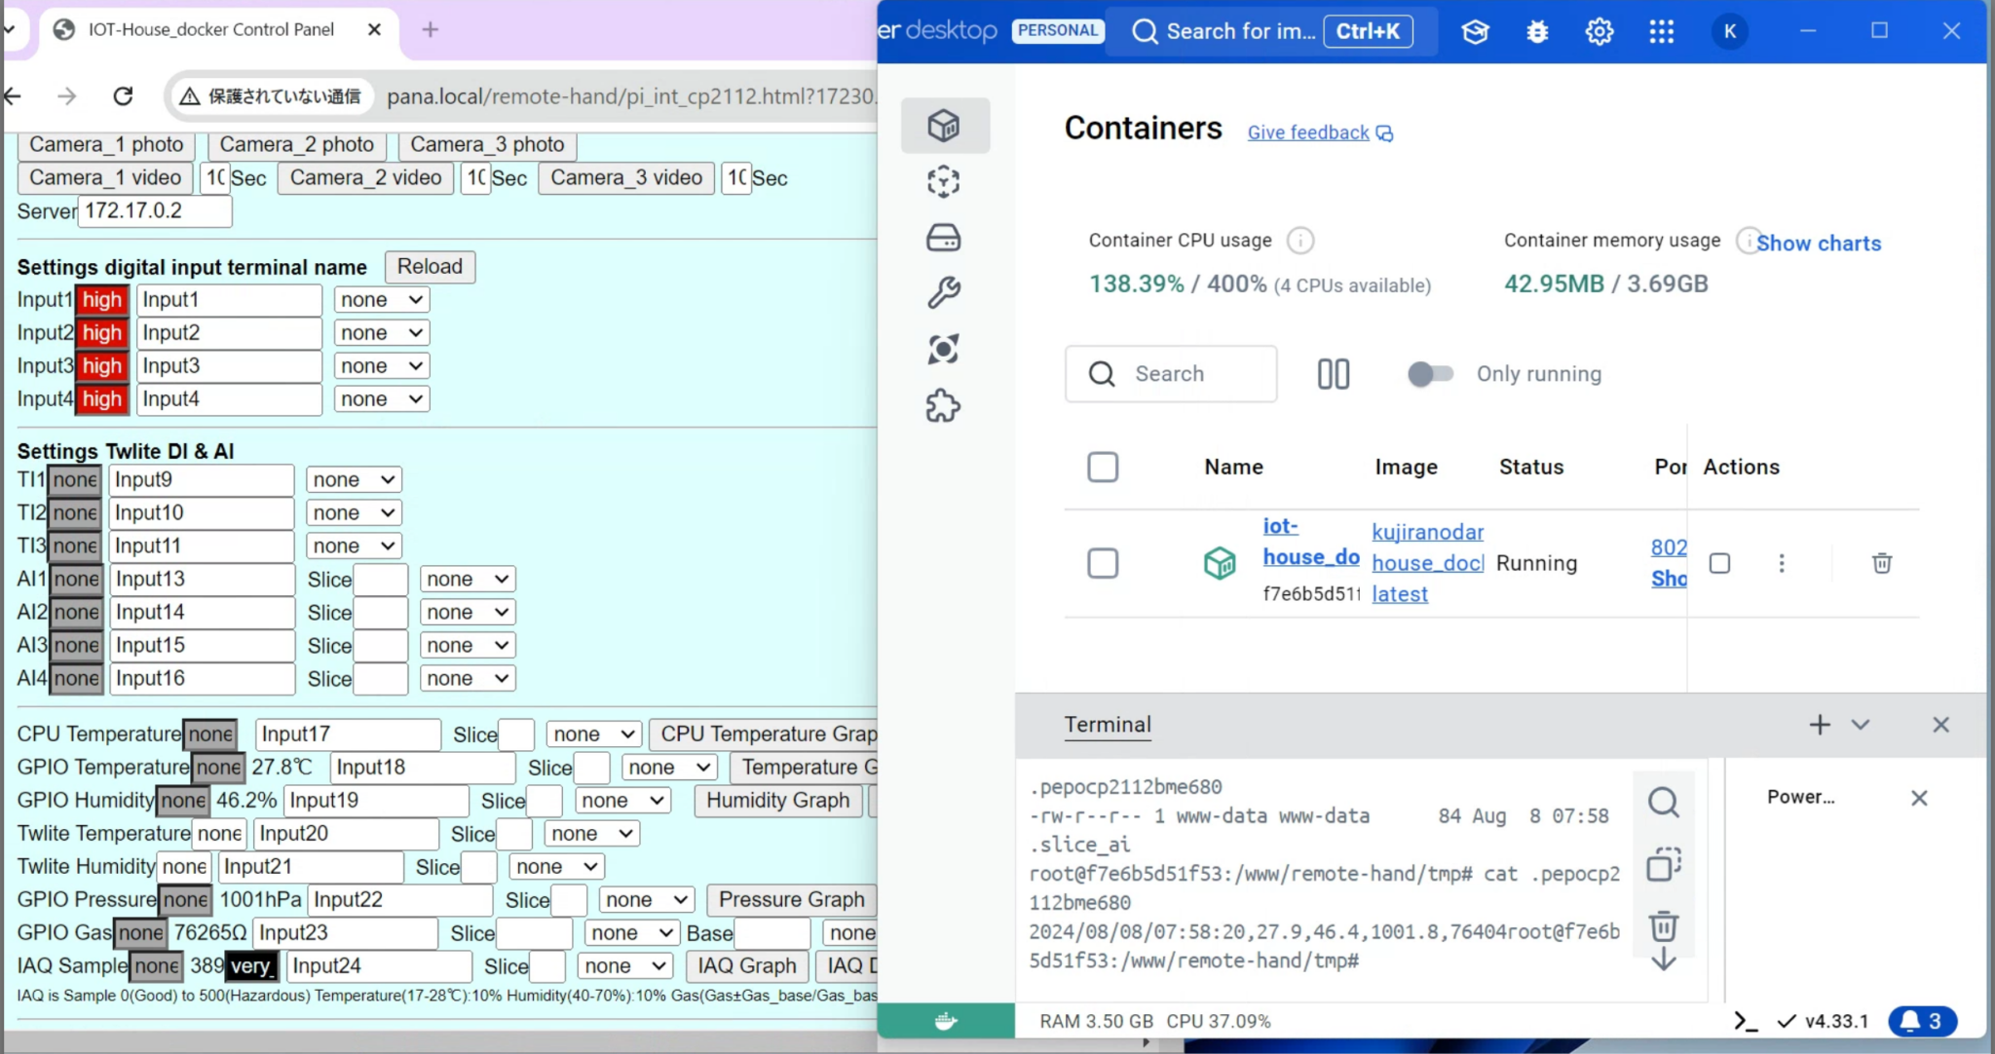Delete the iot-house_docker container with trash icon
Viewport: 1995px width, 1054px height.
[1881, 563]
